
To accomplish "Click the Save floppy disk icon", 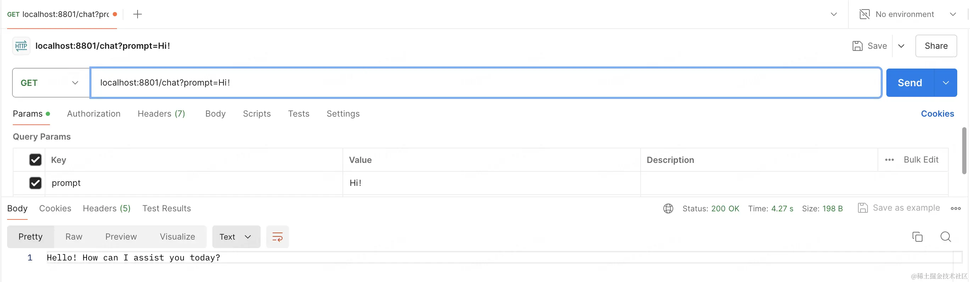I will pos(857,46).
